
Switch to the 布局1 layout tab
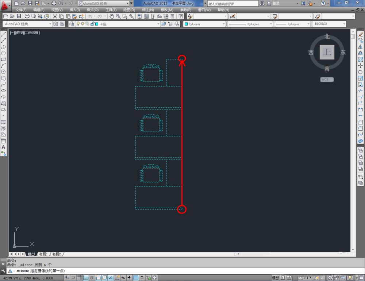click(x=43, y=254)
